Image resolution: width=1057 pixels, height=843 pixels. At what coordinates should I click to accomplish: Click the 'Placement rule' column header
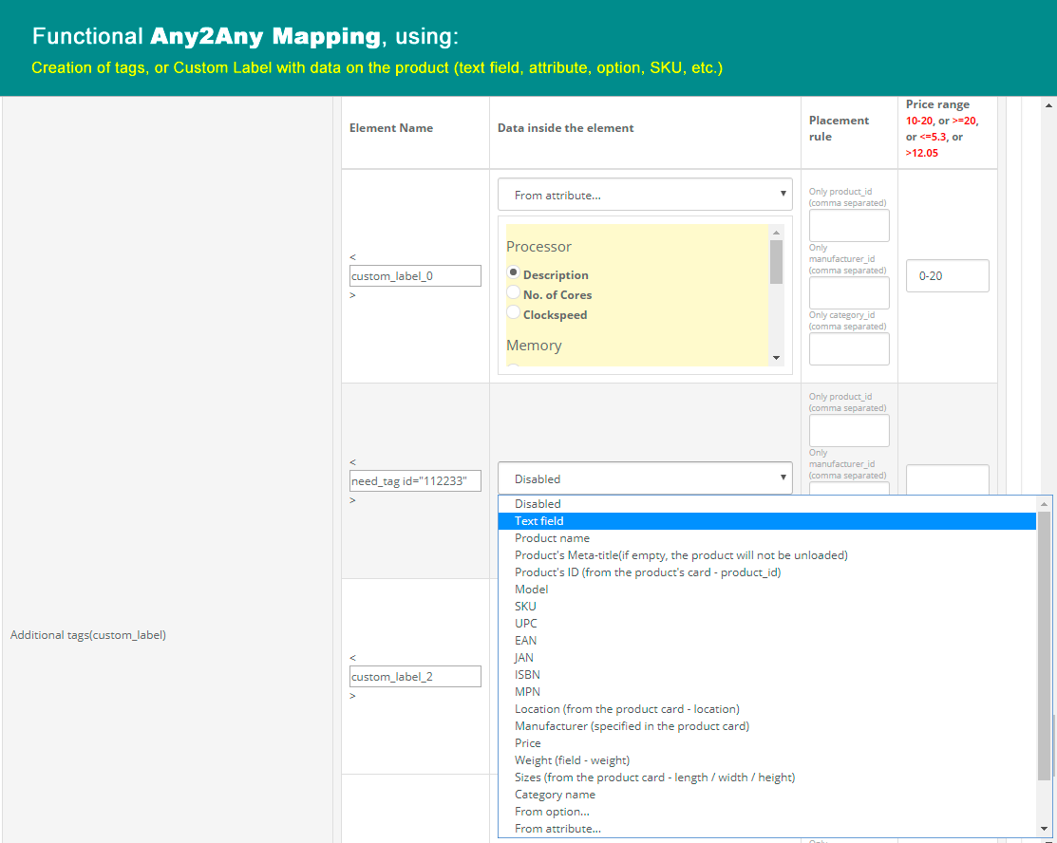point(839,128)
